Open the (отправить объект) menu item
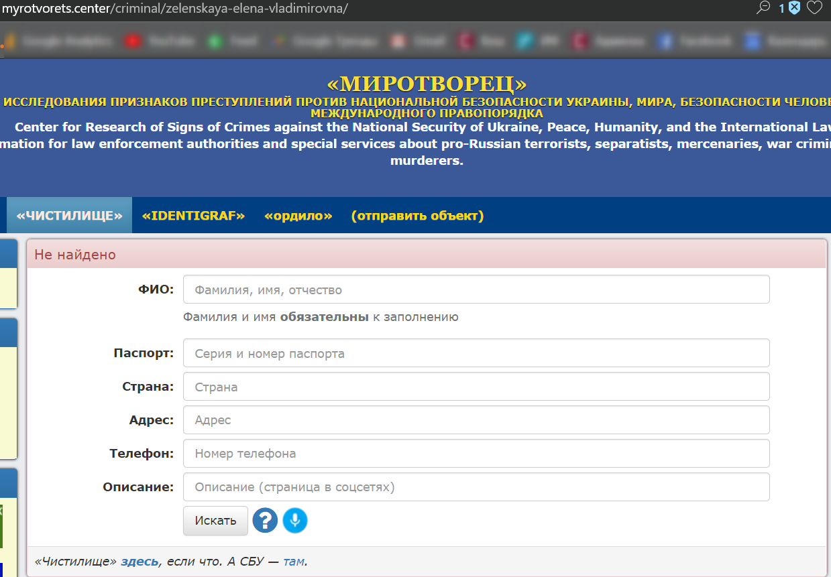The height and width of the screenshot is (577, 831). coord(417,216)
